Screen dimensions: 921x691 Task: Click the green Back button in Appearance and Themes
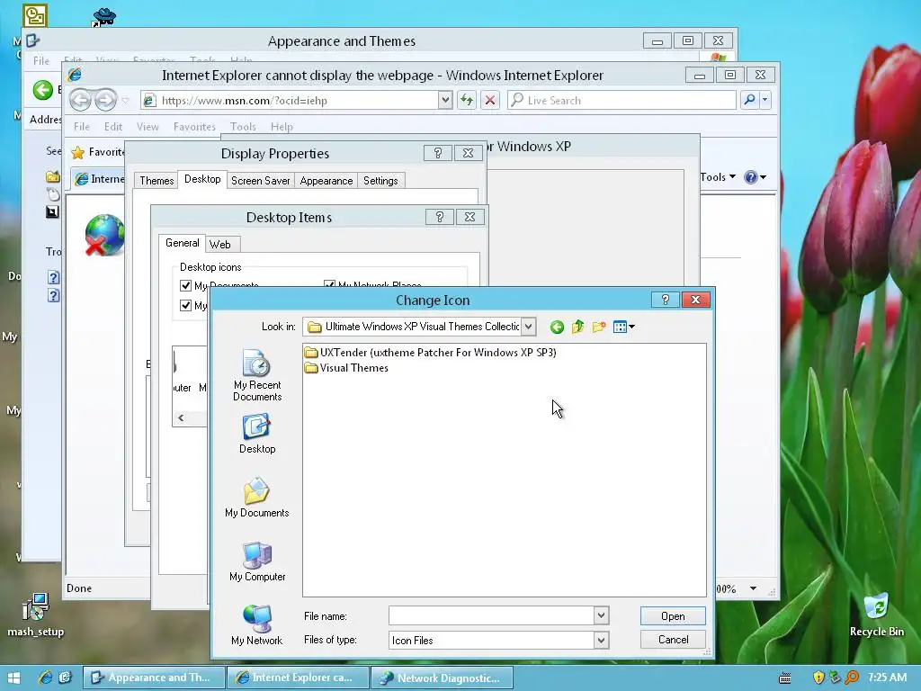42,90
